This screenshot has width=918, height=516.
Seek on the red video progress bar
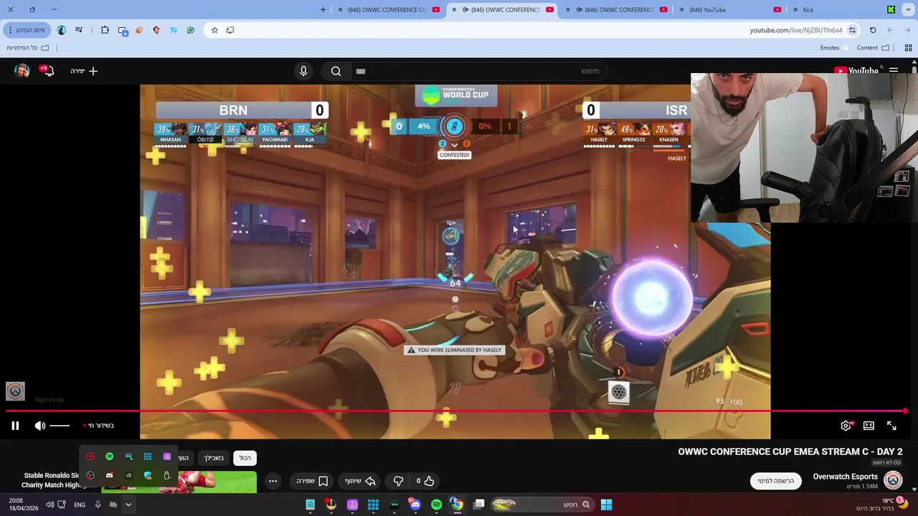click(456, 411)
